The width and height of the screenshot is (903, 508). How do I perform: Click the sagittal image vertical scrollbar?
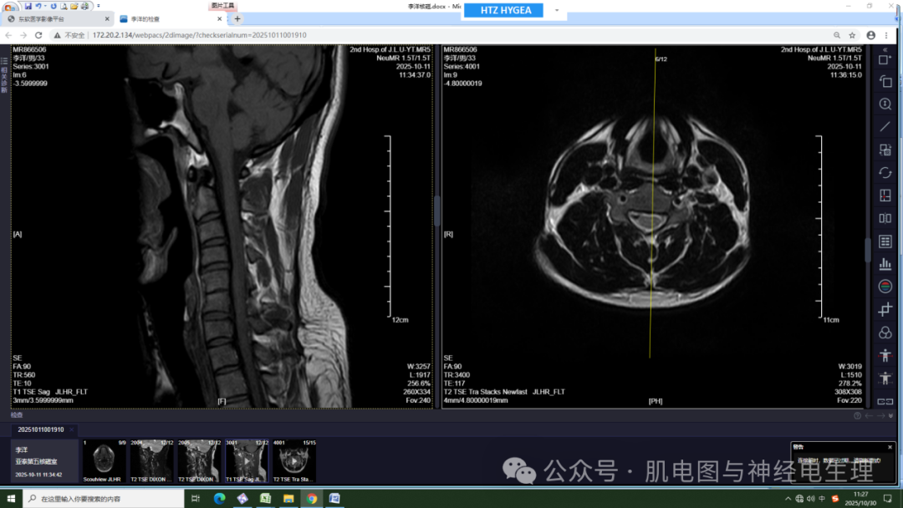tap(436, 211)
